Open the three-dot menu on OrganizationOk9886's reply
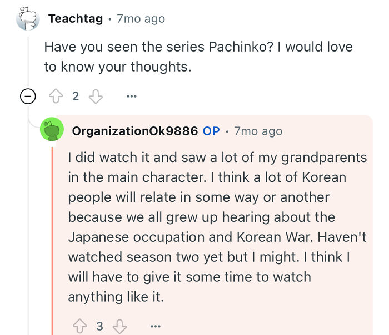This screenshot has width=389, height=335. point(156,326)
